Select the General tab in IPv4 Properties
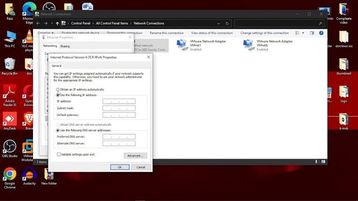This screenshot has width=358, height=201. (56, 66)
